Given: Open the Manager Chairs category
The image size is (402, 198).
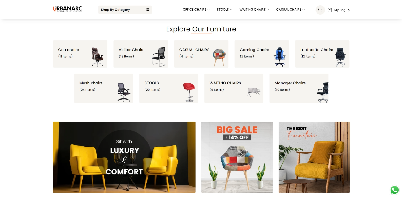Looking at the screenshot, I should coord(299,88).
